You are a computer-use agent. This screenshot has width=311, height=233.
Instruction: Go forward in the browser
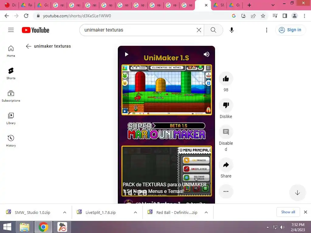(16, 16)
